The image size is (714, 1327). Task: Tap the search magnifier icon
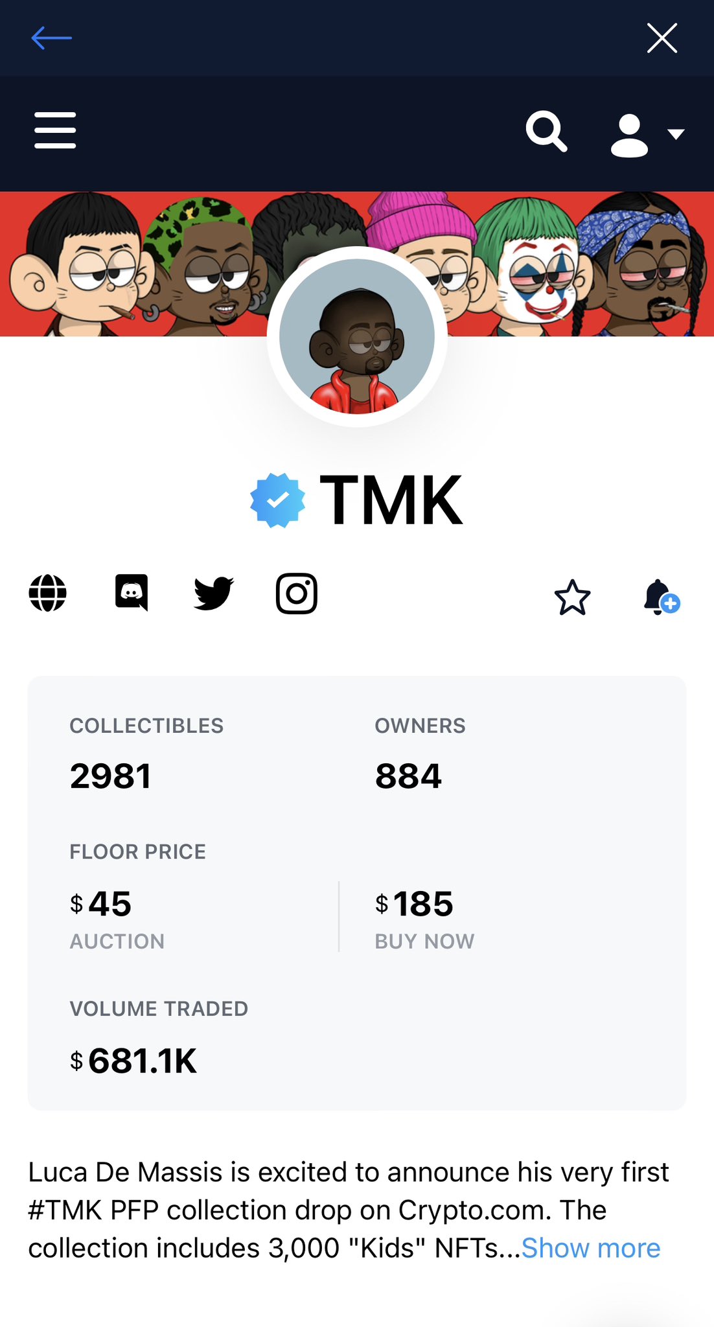click(546, 132)
